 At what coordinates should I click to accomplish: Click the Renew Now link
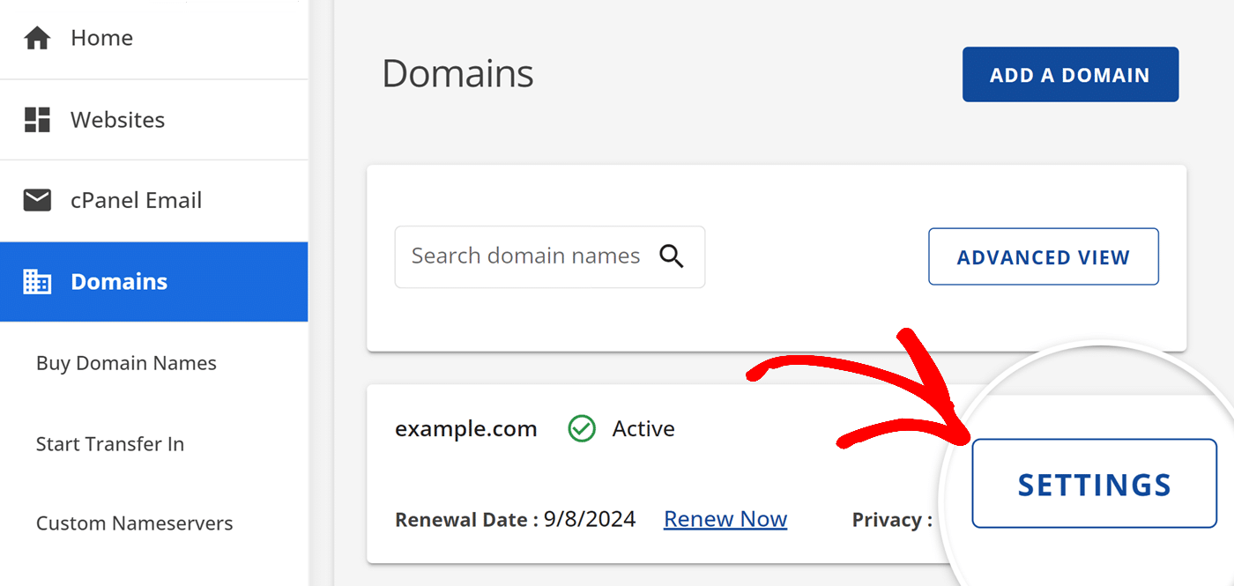pos(725,520)
